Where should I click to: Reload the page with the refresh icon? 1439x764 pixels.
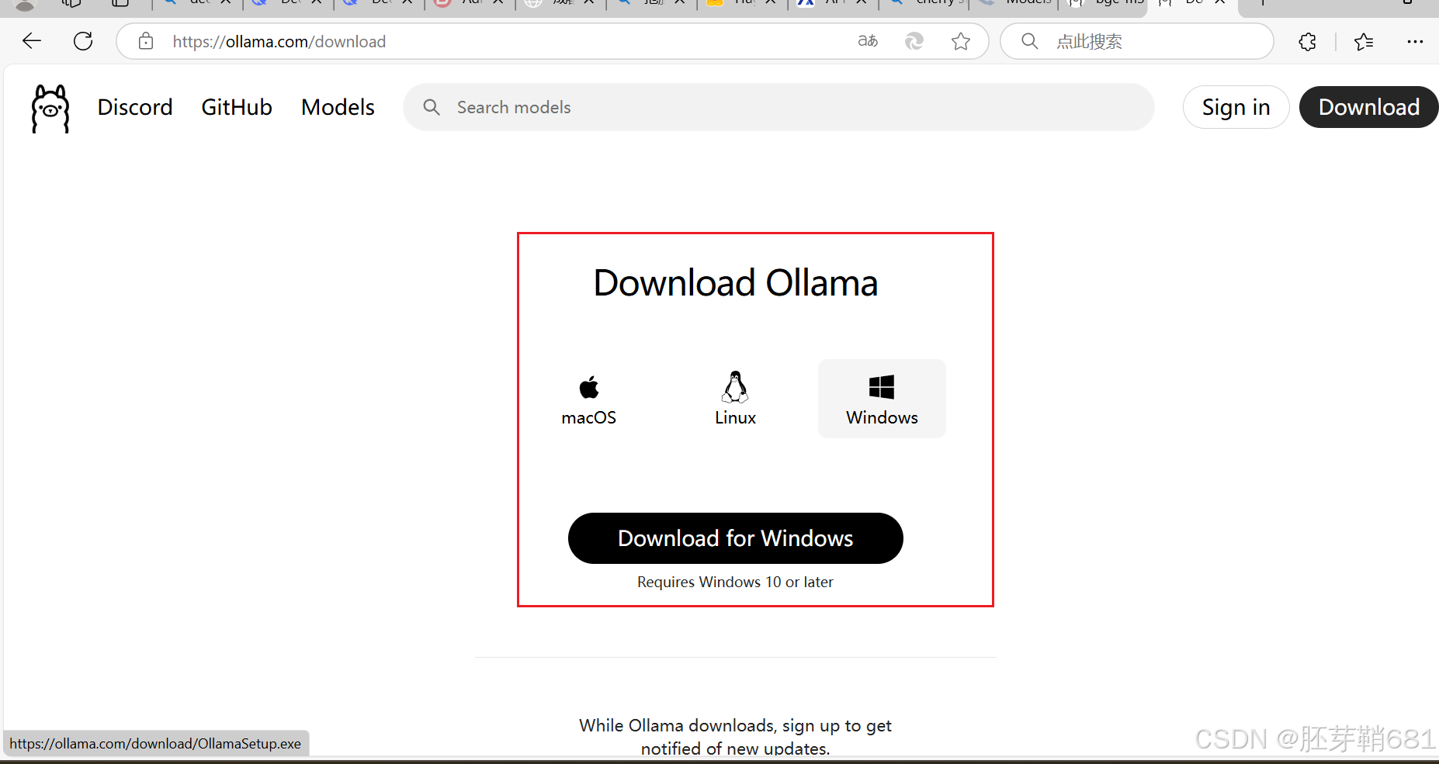coord(83,41)
